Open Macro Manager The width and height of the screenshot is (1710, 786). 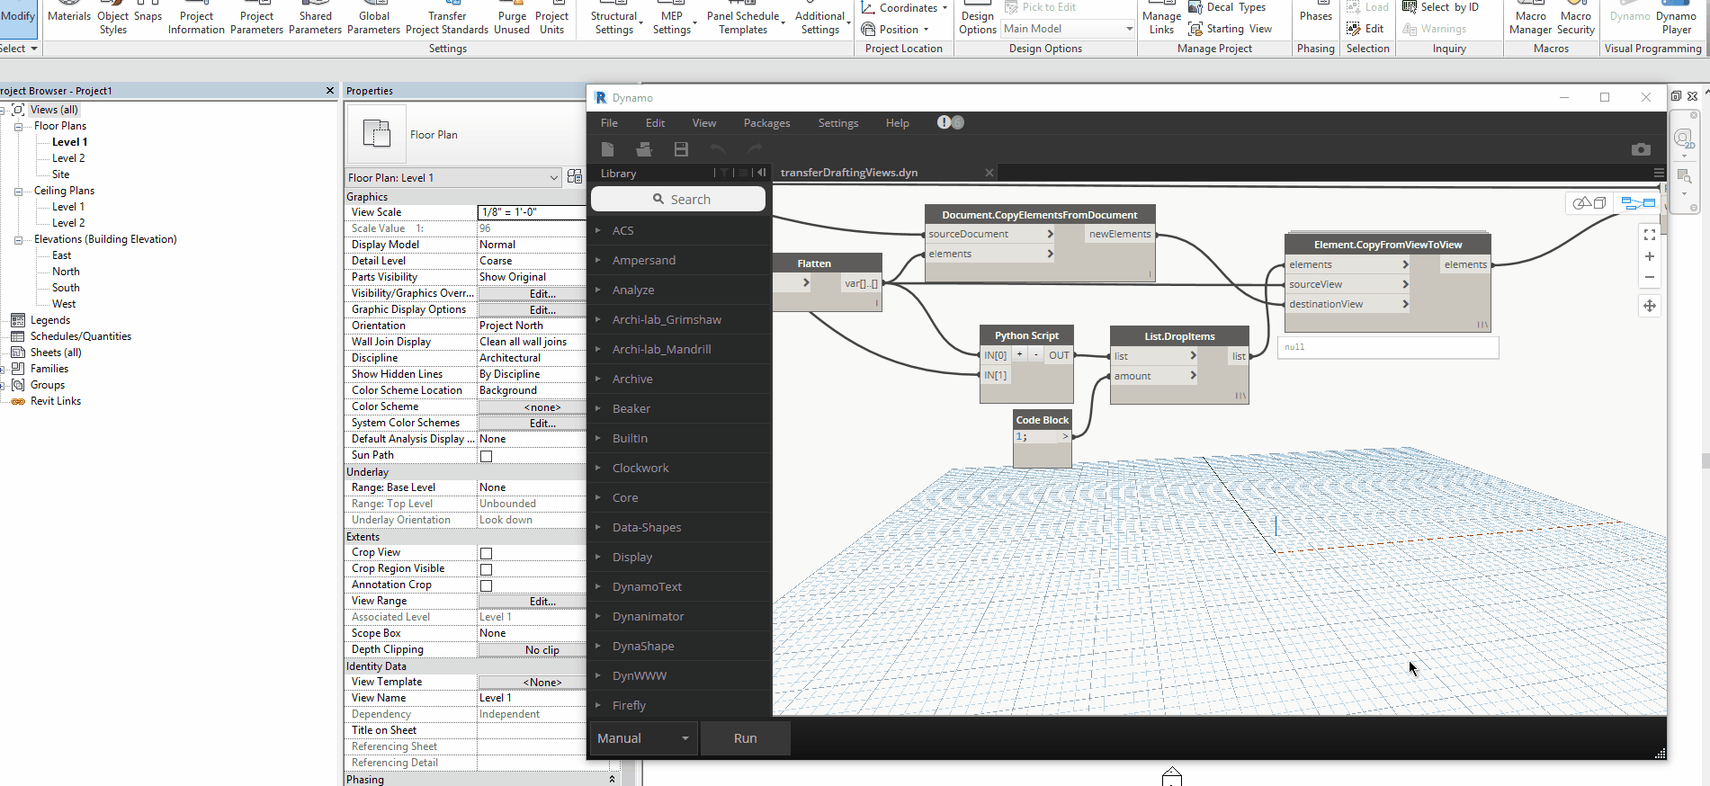pos(1530,18)
